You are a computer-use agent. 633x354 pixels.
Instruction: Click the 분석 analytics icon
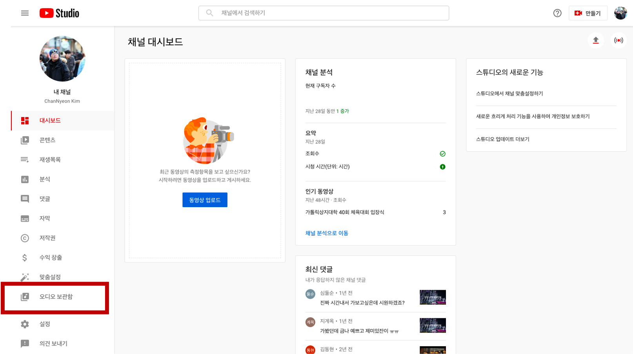click(x=25, y=179)
